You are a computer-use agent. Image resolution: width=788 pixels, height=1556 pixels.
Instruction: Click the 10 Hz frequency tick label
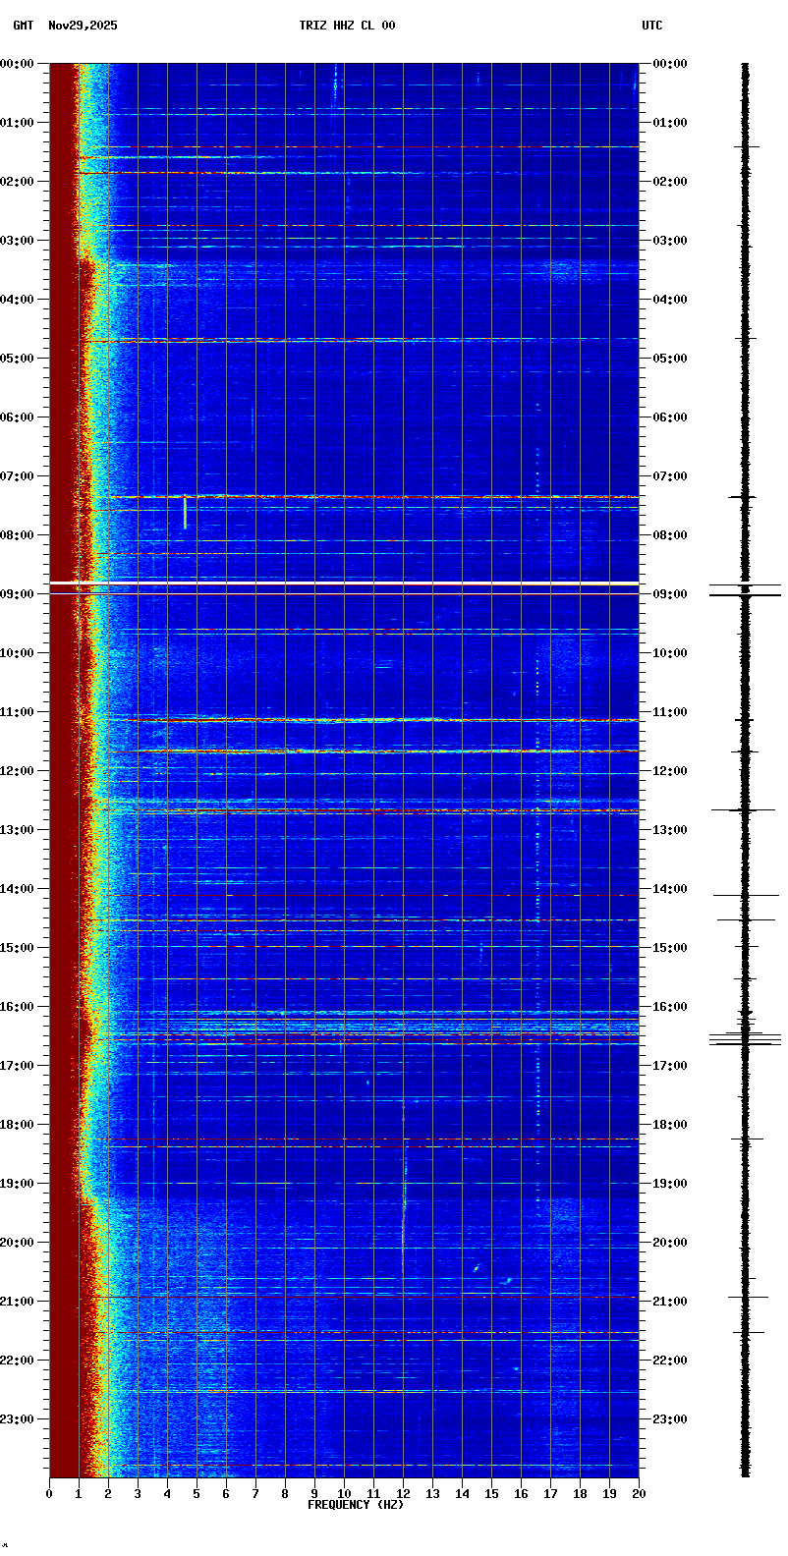click(x=344, y=1494)
